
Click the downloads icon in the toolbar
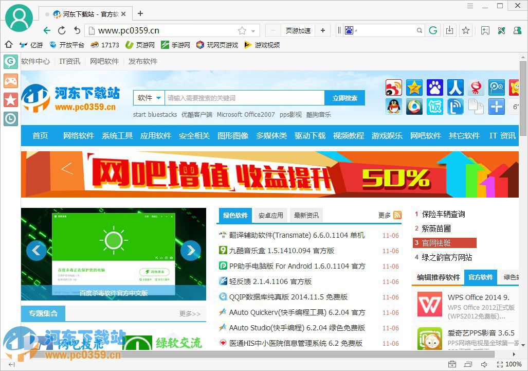click(x=450, y=30)
